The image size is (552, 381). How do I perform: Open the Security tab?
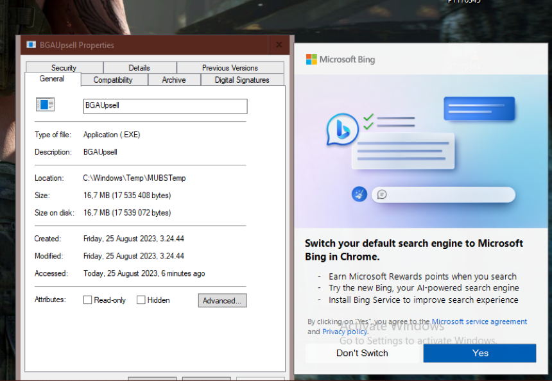pyautogui.click(x=64, y=67)
